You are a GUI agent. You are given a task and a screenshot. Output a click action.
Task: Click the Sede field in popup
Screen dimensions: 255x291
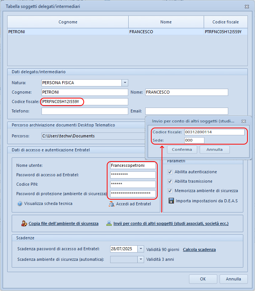pos(194,140)
